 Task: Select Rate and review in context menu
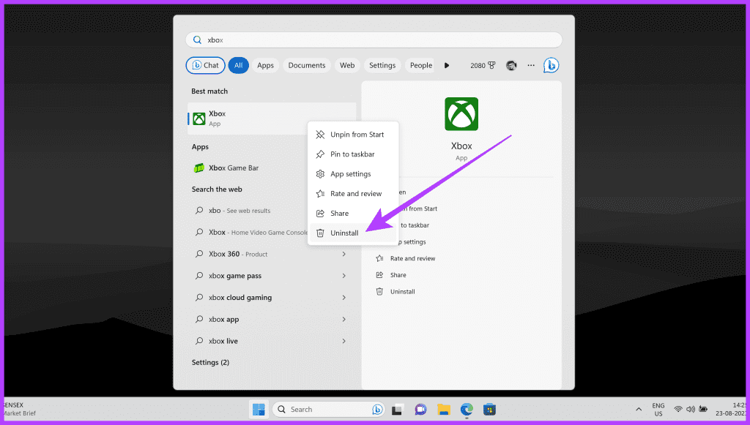click(352, 193)
